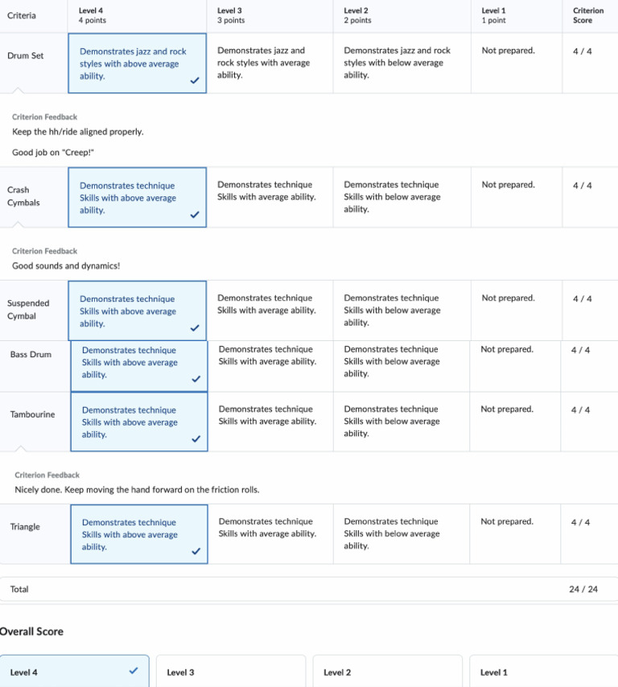Screen dimensions: 618x687
Task: Select Level 3 for the Drum Set criterion
Action: point(269,63)
